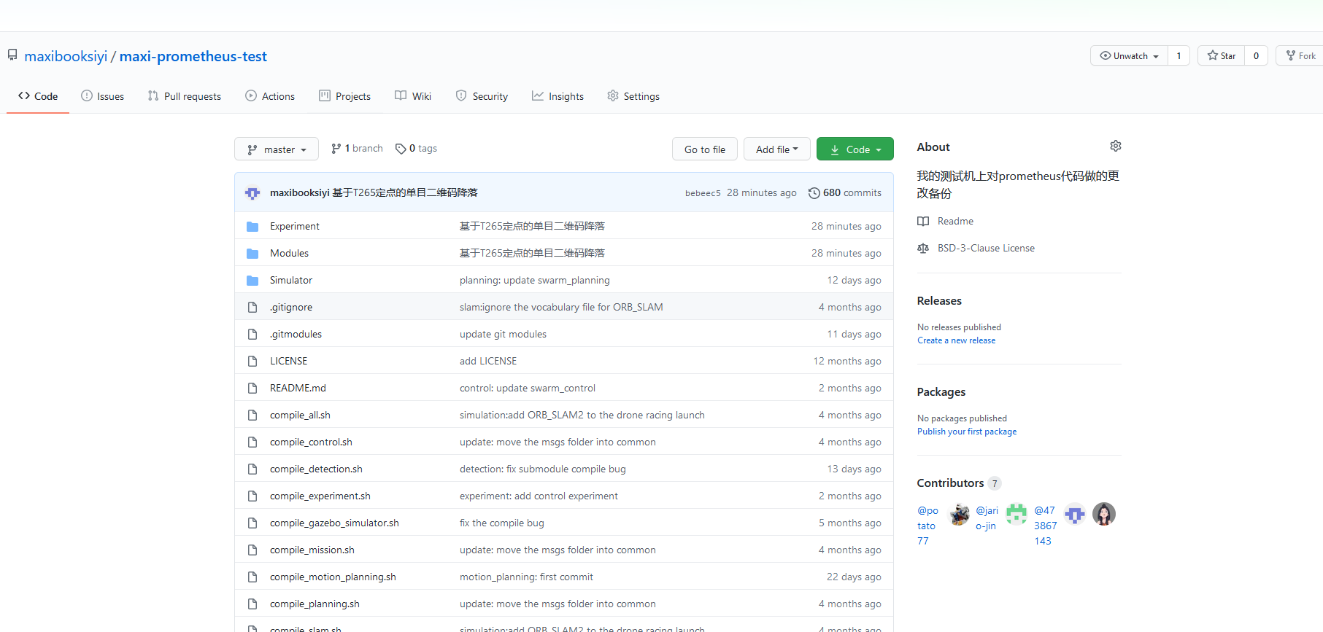Open the green Code download dropdown
The height and width of the screenshot is (632, 1323).
coord(855,149)
